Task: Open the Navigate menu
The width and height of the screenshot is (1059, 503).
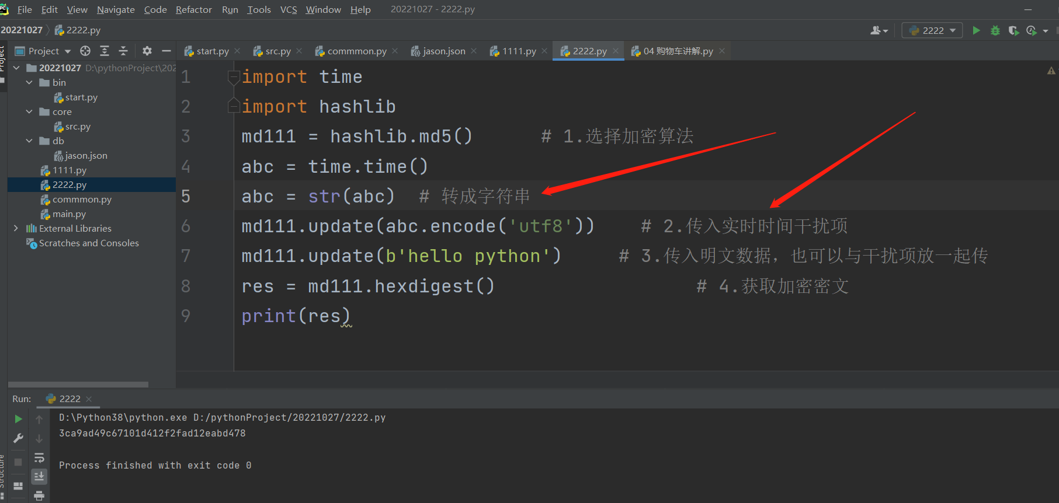Action: pos(116,9)
